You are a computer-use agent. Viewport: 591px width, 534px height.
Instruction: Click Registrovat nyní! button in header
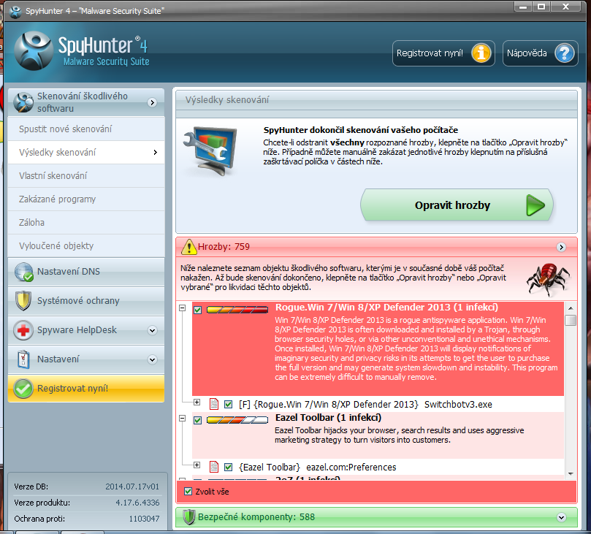(443, 53)
